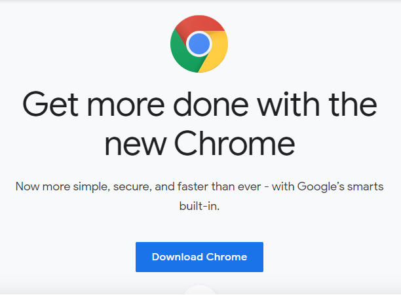Click the large word "Chrome" in the headline
401x295 pixels.
pyautogui.click(x=235, y=143)
